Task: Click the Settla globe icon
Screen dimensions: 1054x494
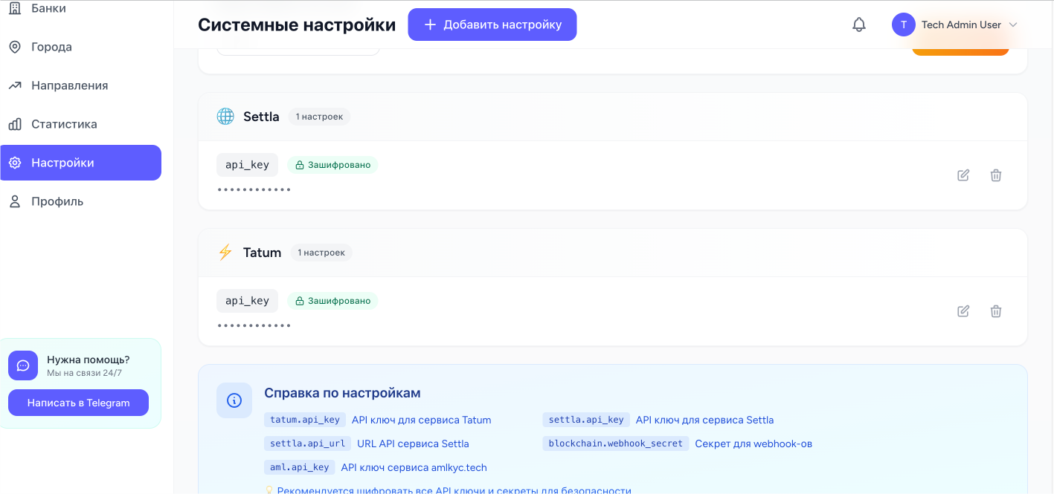Action: click(225, 117)
